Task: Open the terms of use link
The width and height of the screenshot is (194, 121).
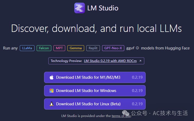Action: (x=121, y=116)
